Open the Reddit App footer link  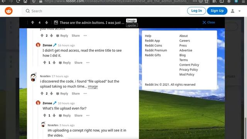click(x=152, y=41)
